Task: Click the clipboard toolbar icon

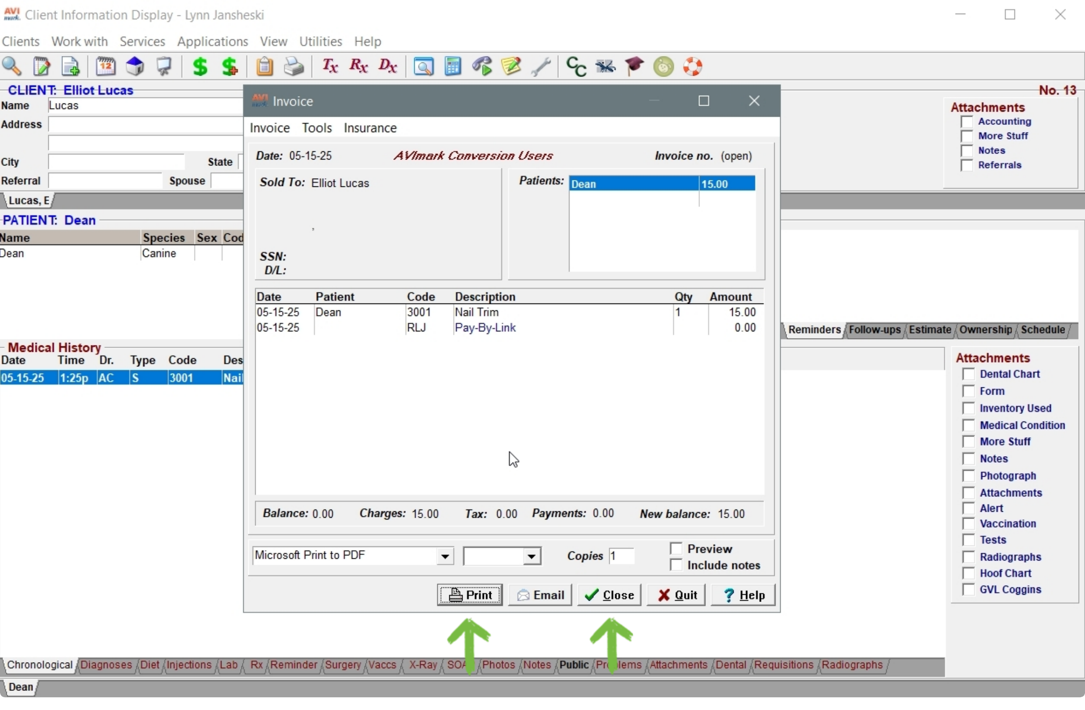Action: click(264, 67)
